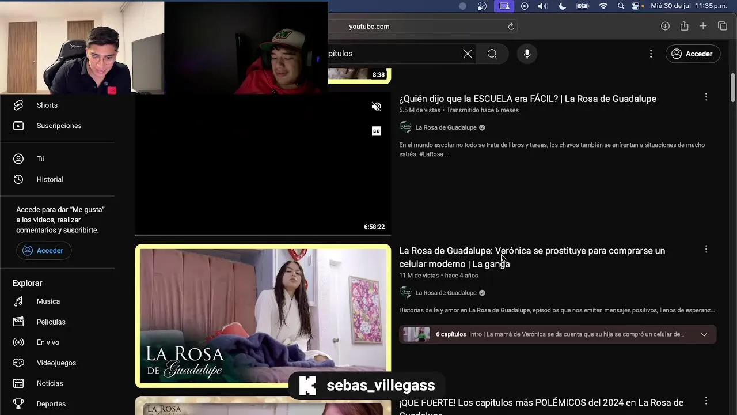Click battery status in menu bar

coord(583,6)
